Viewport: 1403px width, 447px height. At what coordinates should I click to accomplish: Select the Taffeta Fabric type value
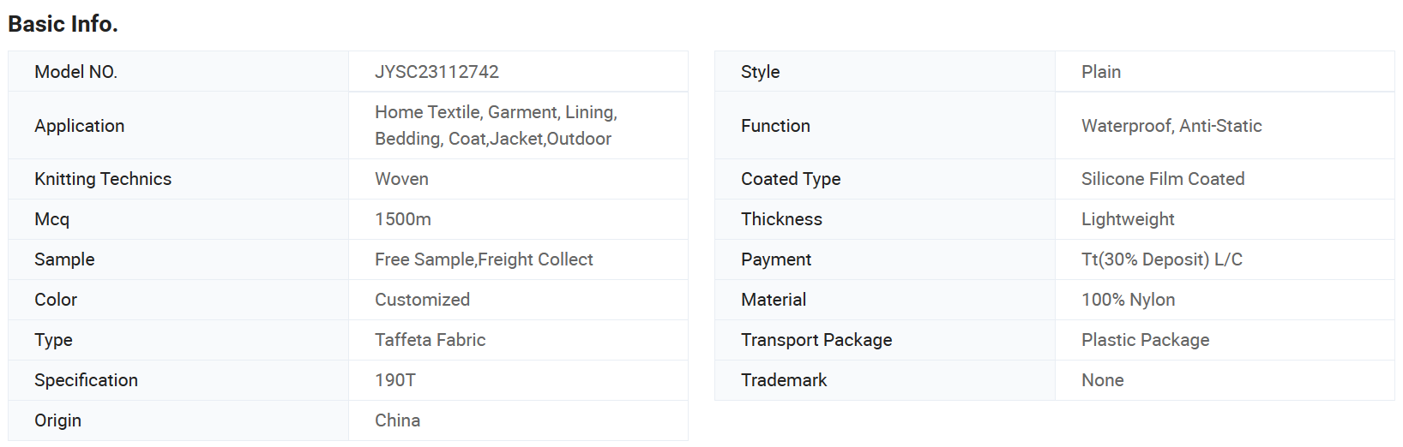click(430, 340)
